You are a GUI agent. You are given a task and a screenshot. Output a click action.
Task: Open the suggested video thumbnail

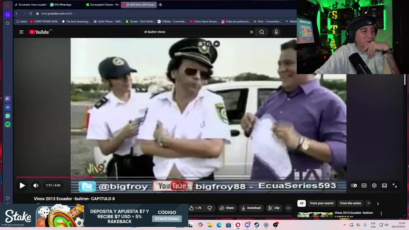(x=315, y=215)
